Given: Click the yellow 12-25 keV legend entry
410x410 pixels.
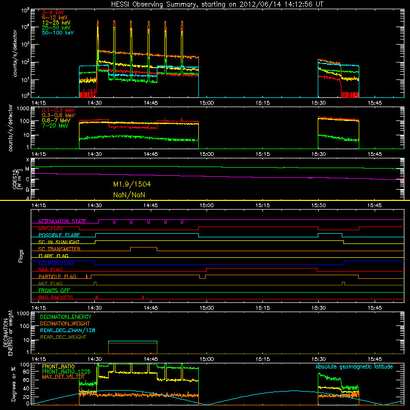Looking at the screenshot, I should 56,23.
